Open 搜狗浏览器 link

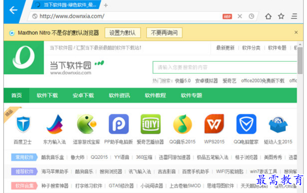111,172
